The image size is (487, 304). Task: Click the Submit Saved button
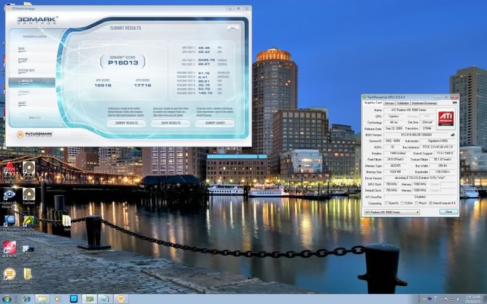pos(215,123)
